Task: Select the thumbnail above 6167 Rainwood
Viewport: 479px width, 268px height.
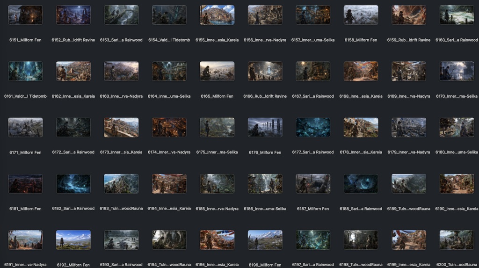Action: click(x=313, y=71)
